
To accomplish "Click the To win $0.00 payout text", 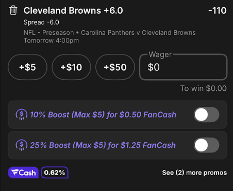I will 204,88.
